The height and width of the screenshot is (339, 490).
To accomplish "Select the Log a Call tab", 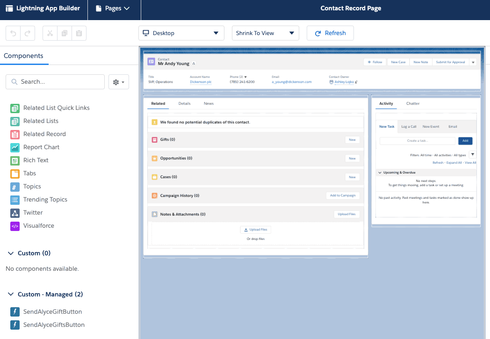I will tap(409, 127).
